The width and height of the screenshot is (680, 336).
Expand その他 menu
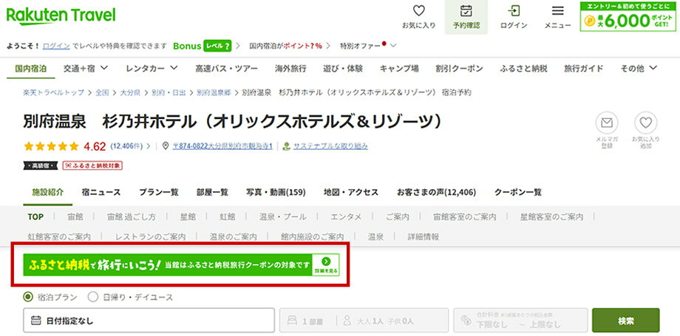[639, 69]
